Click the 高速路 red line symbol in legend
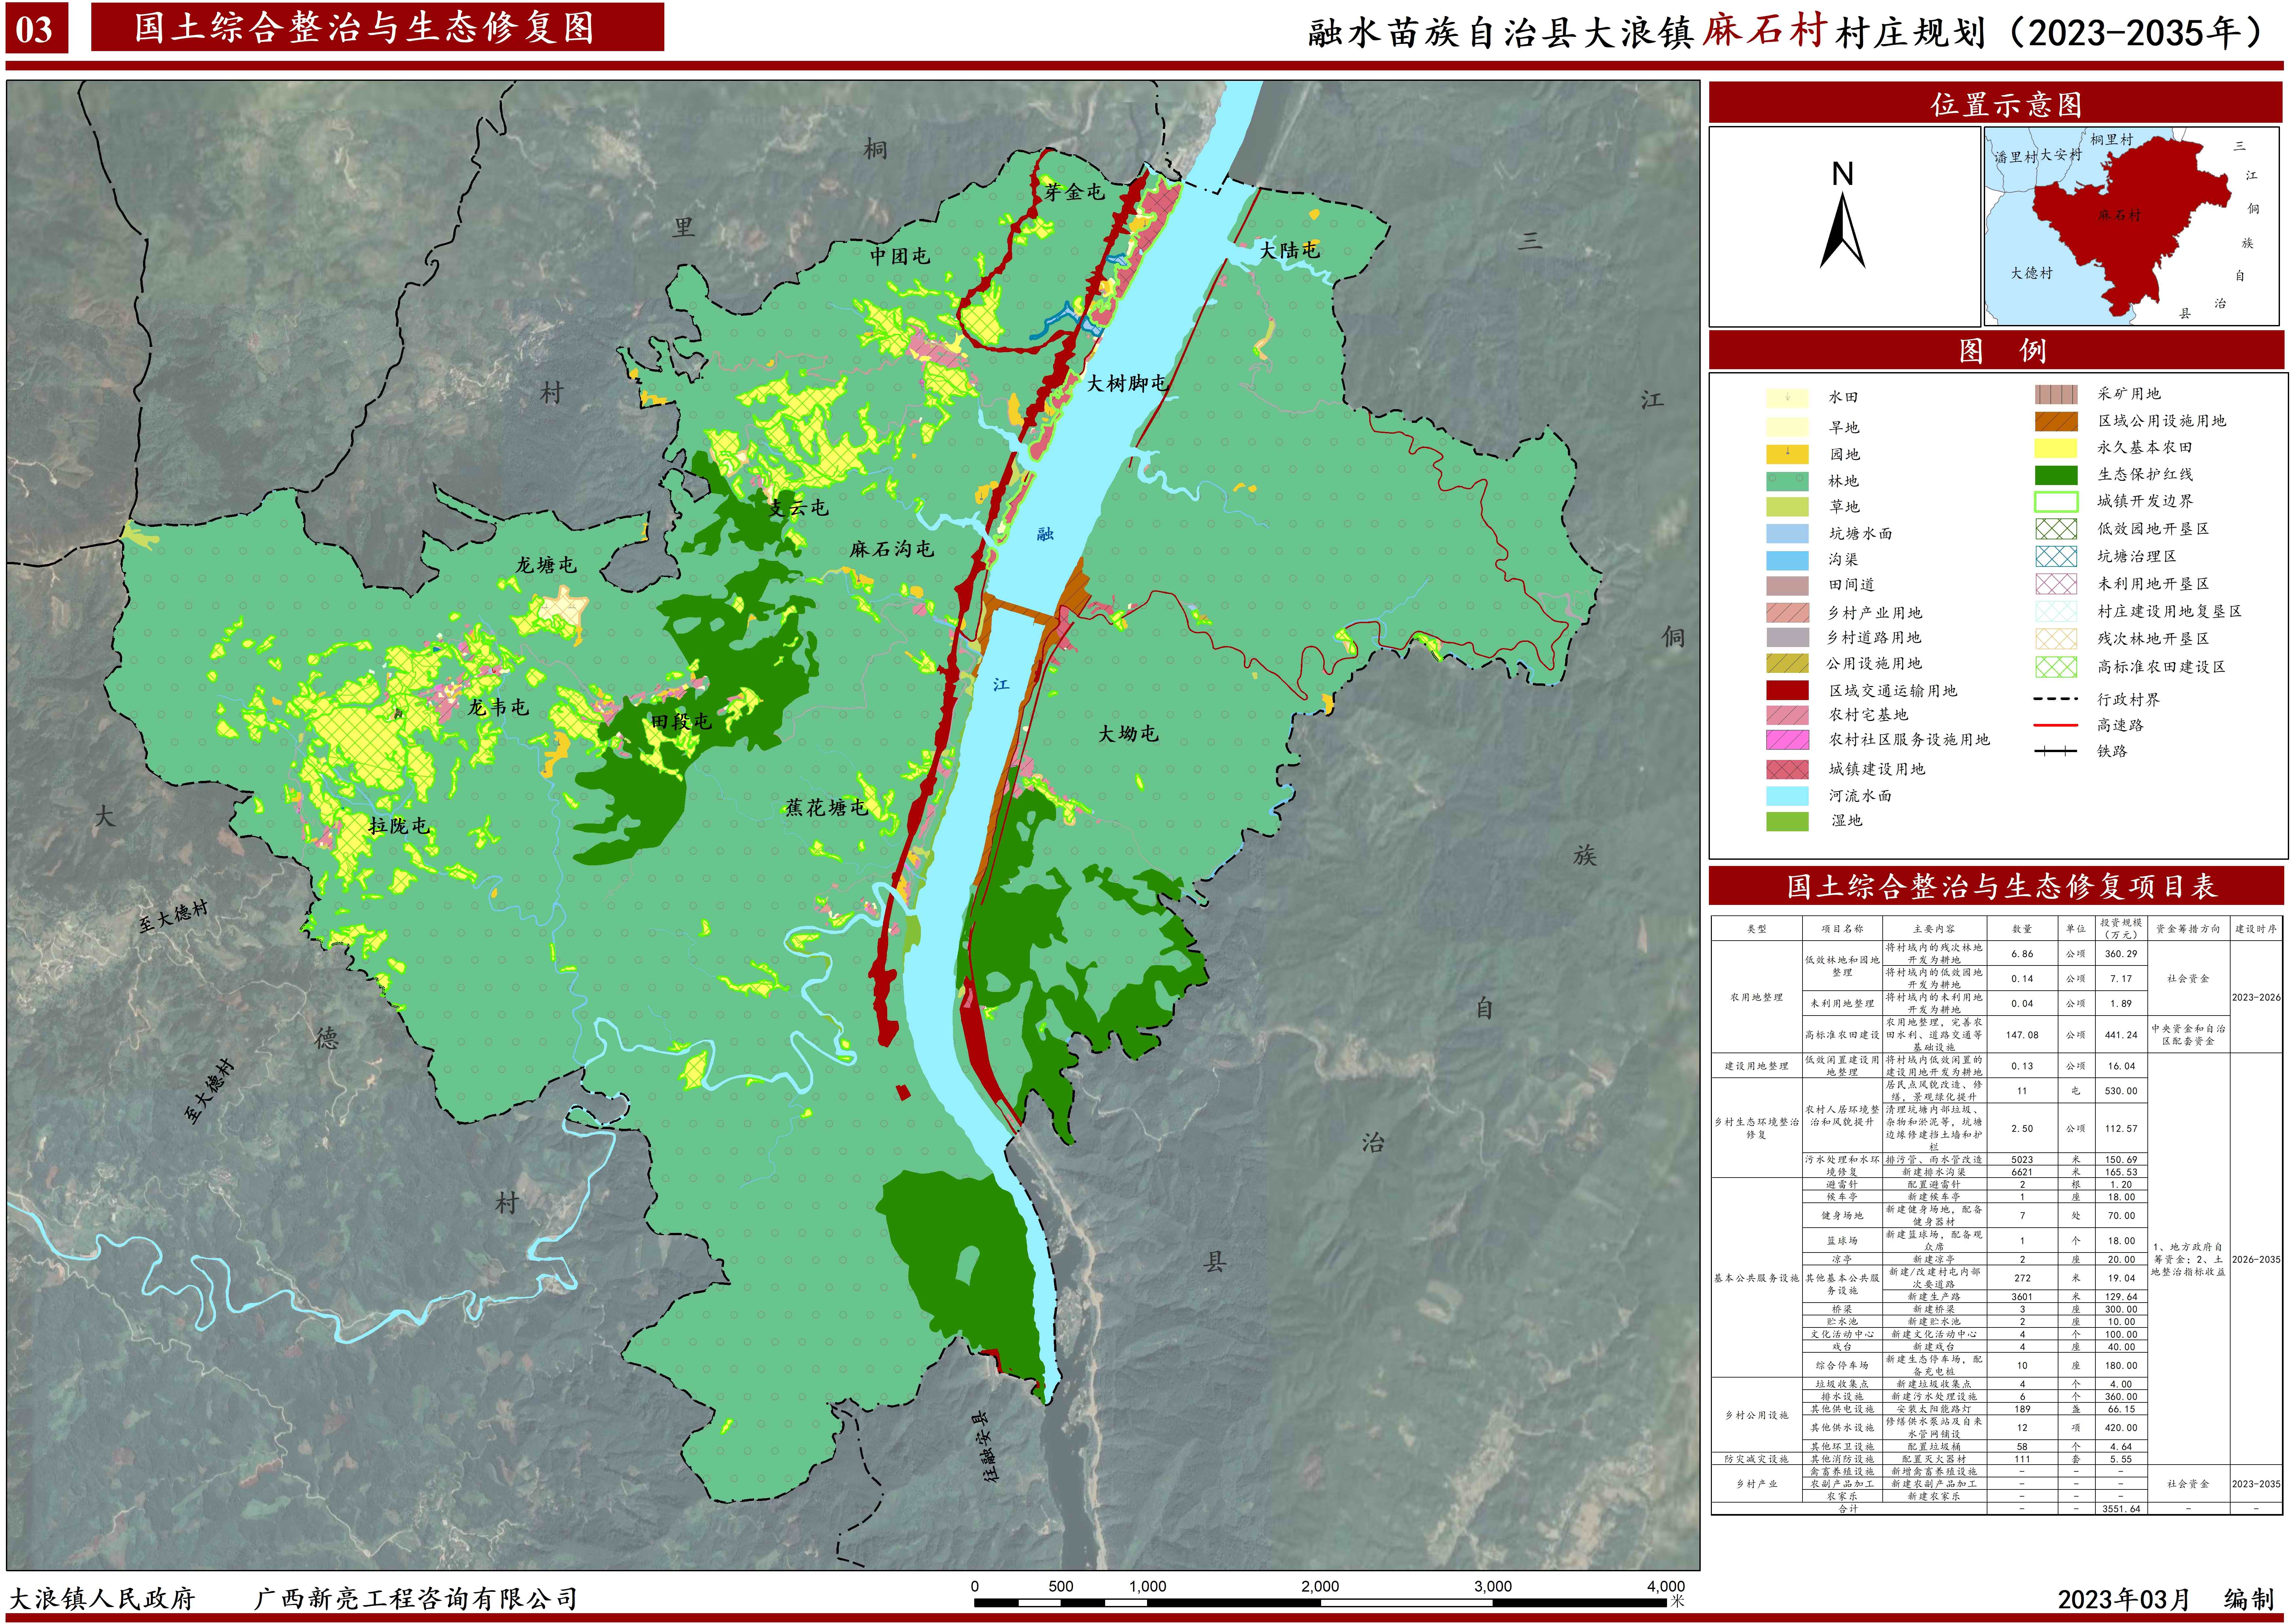Image resolution: width=2296 pixels, height=1623 pixels. coord(2056,725)
